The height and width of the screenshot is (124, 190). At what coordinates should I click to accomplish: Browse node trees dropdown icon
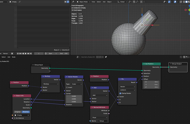[78, 57]
